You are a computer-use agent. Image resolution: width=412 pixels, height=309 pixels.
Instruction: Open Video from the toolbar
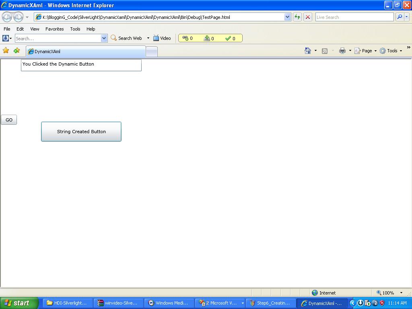(162, 38)
